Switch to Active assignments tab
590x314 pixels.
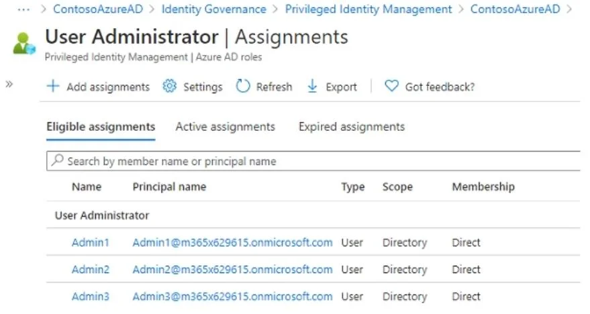coord(225,127)
